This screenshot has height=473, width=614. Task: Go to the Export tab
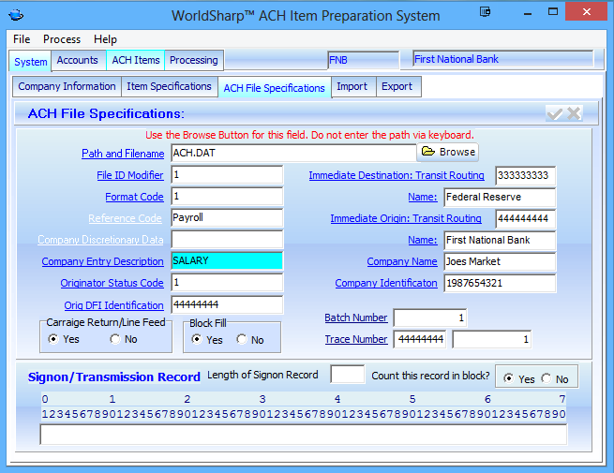397,86
